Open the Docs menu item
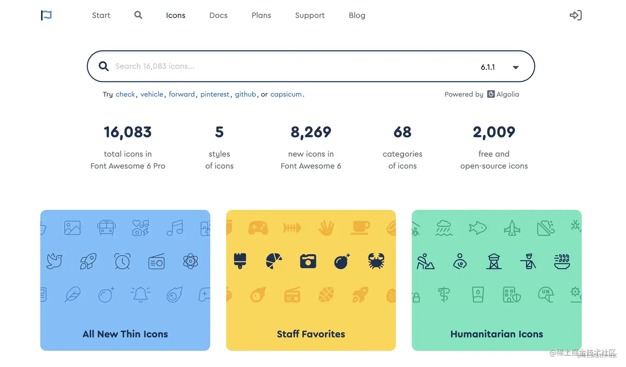 [x=219, y=15]
